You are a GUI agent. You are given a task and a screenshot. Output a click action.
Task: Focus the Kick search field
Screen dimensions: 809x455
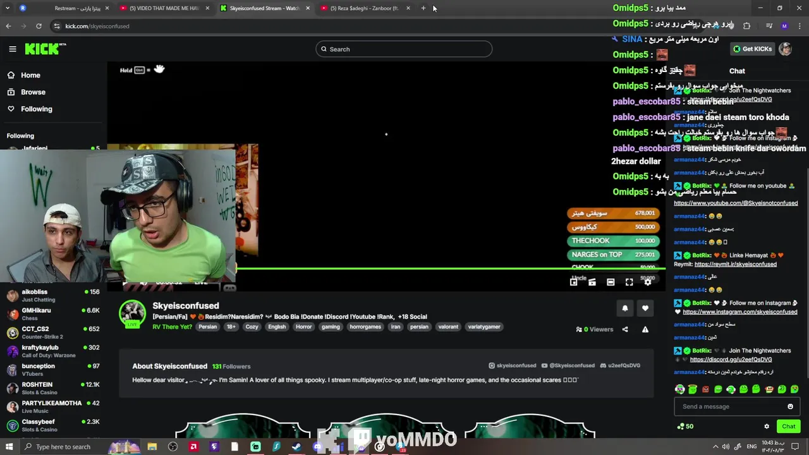coord(404,49)
